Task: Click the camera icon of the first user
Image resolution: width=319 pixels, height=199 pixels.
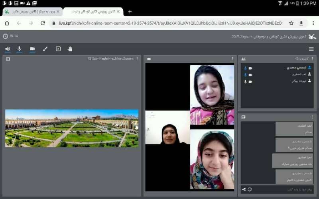Action: [x=250, y=68]
